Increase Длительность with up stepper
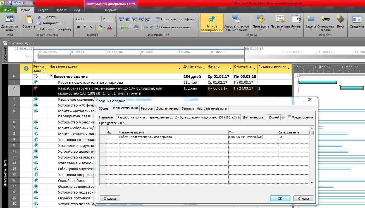The width and height of the screenshot is (365, 208). pos(283,116)
